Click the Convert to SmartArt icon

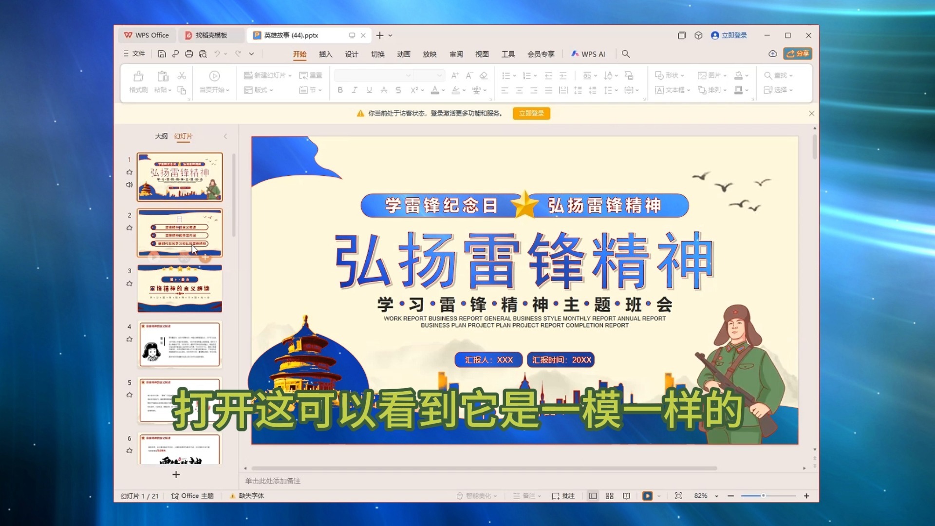629,75
